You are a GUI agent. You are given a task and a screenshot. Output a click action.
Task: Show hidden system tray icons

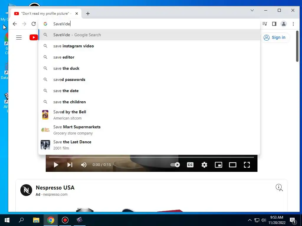250,220
